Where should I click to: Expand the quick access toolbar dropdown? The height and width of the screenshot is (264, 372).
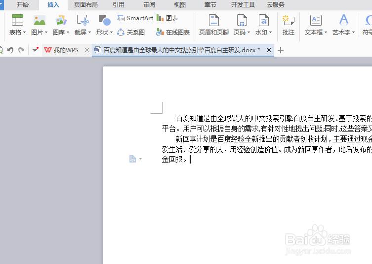(36, 50)
